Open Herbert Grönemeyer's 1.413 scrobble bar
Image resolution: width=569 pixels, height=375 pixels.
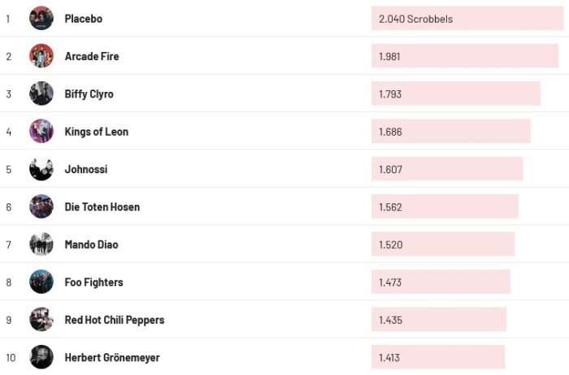pyautogui.click(x=438, y=357)
